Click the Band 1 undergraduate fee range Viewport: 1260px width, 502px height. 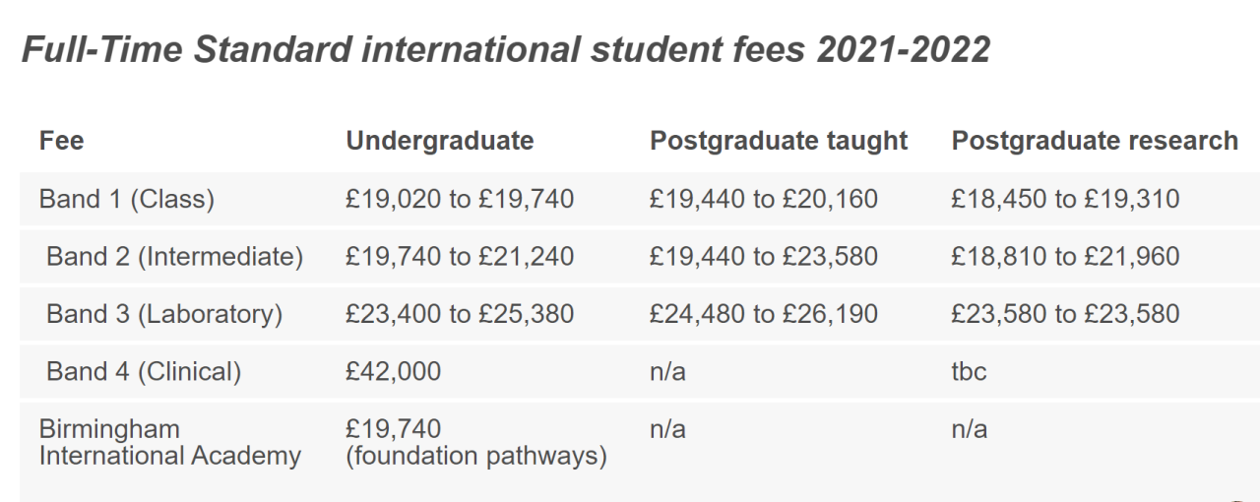pyautogui.click(x=459, y=200)
